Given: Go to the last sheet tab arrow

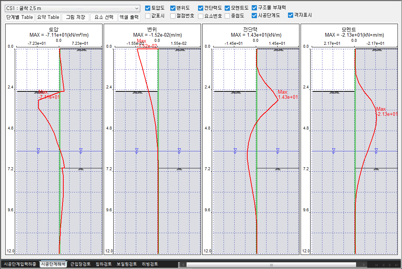Looking at the screenshot, I should click(397, 265).
